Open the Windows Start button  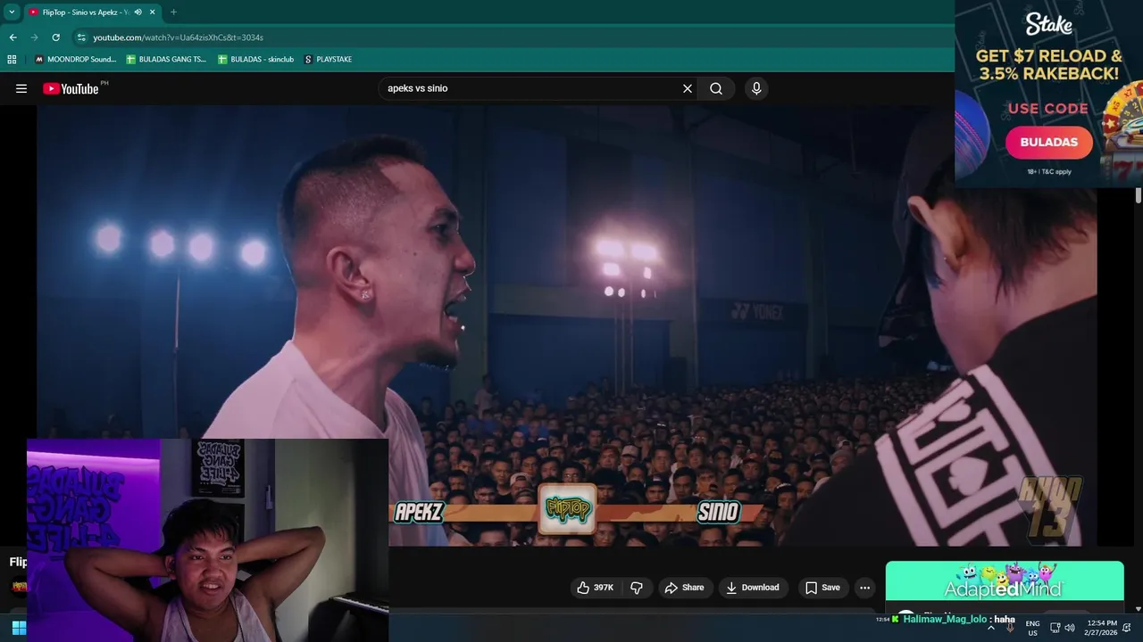point(19,627)
